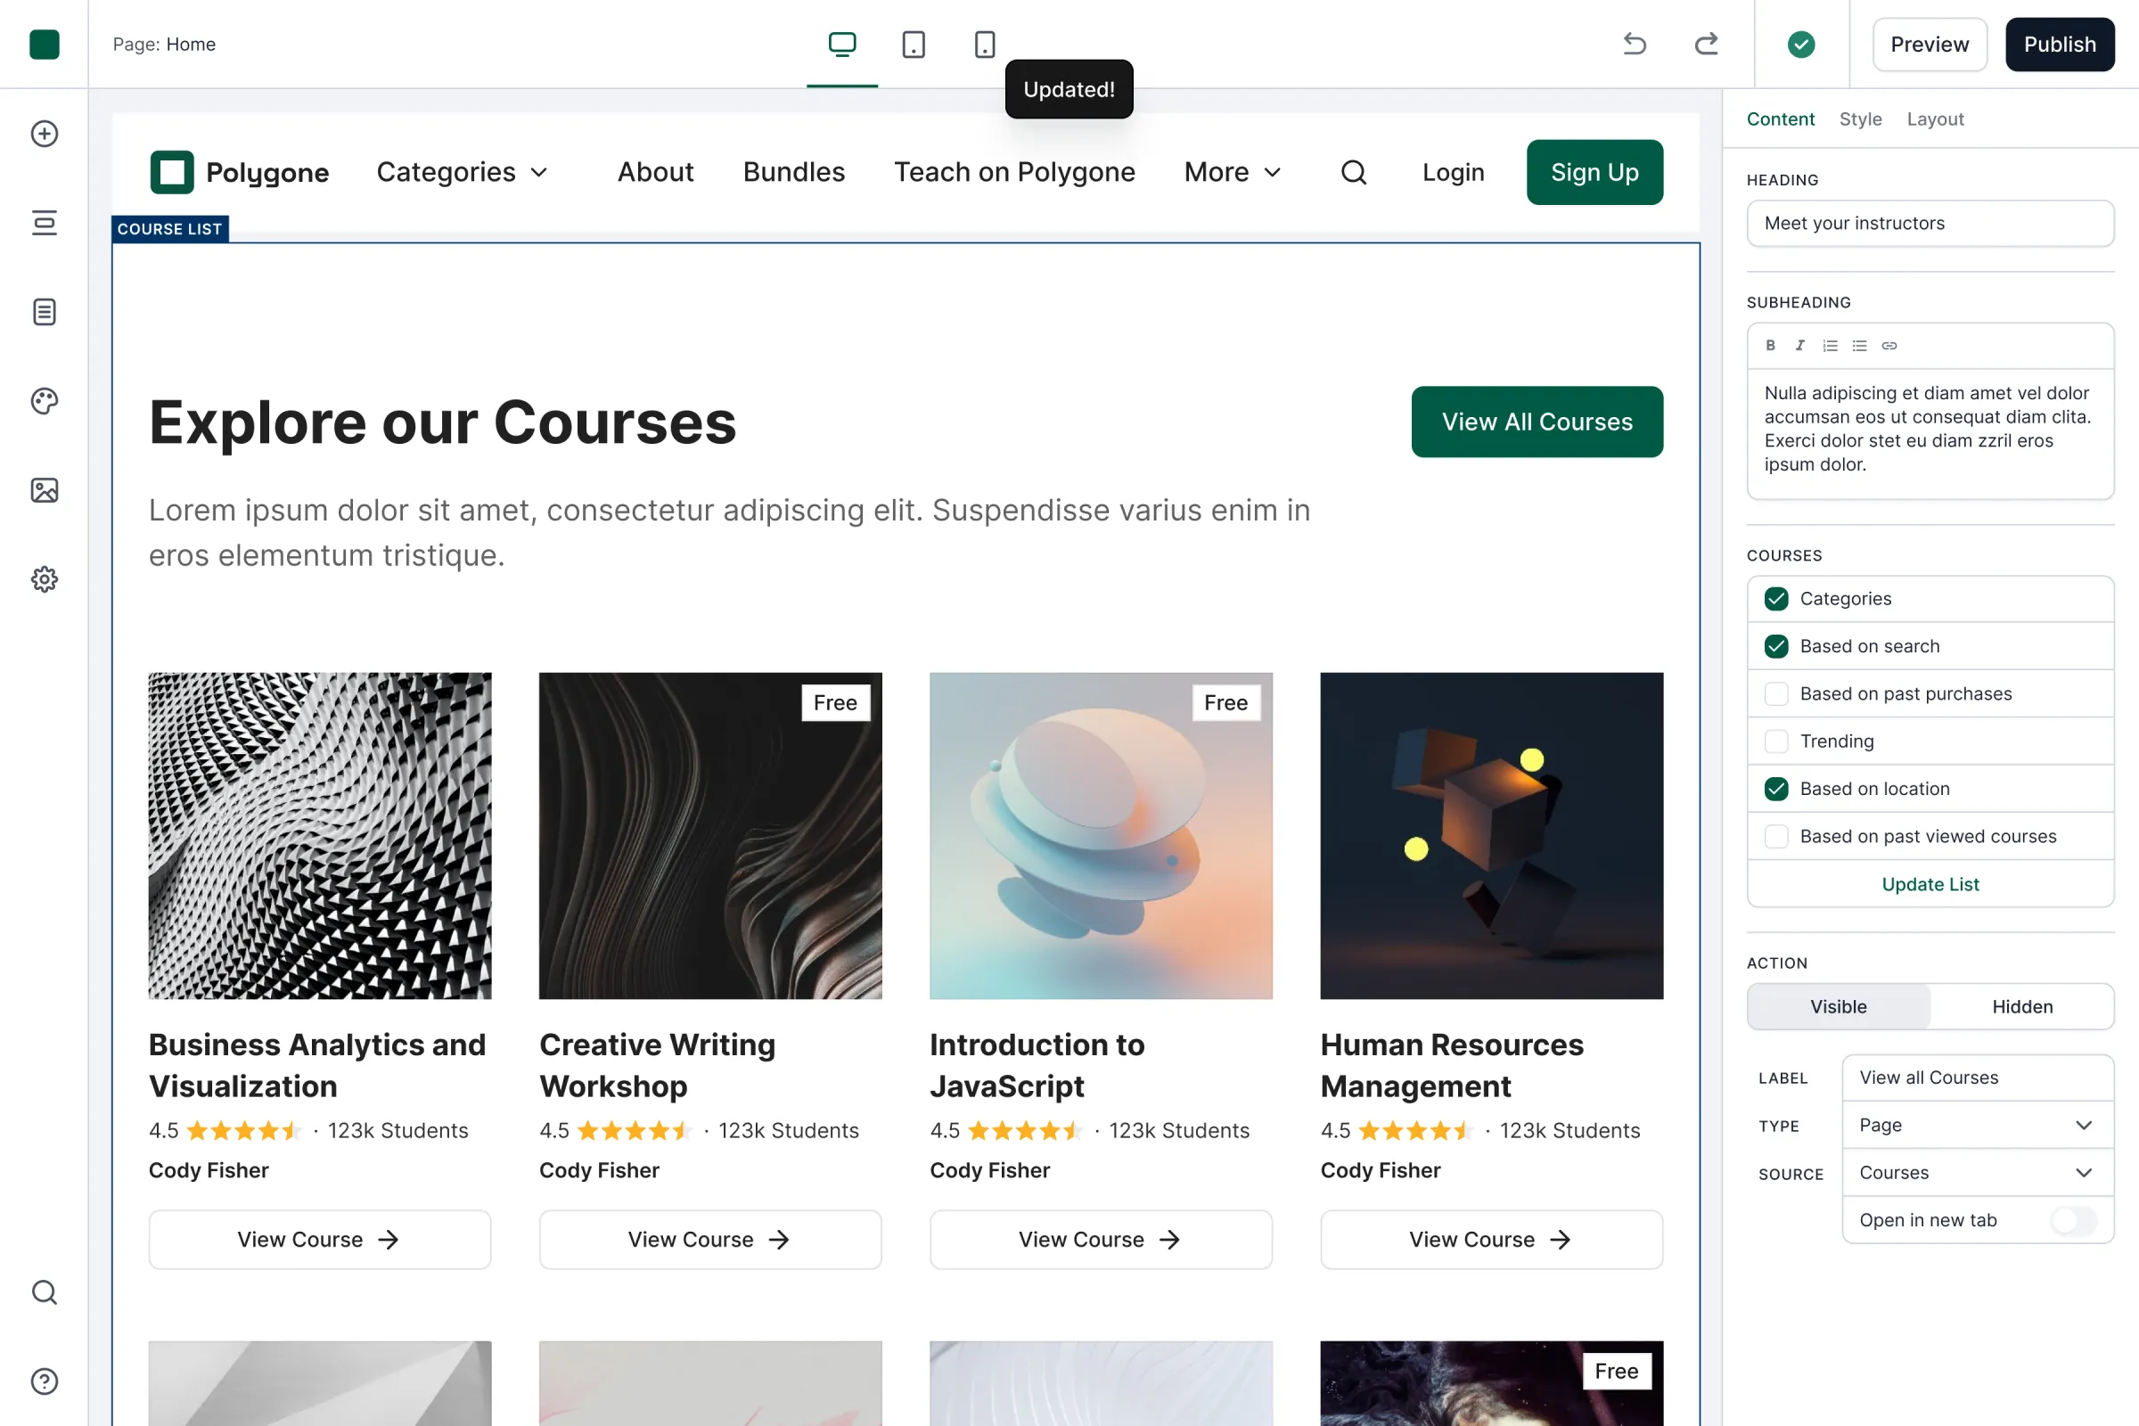Image resolution: width=2139 pixels, height=1426 pixels.
Task: Apply italic in subheading editor
Action: click(x=1799, y=346)
